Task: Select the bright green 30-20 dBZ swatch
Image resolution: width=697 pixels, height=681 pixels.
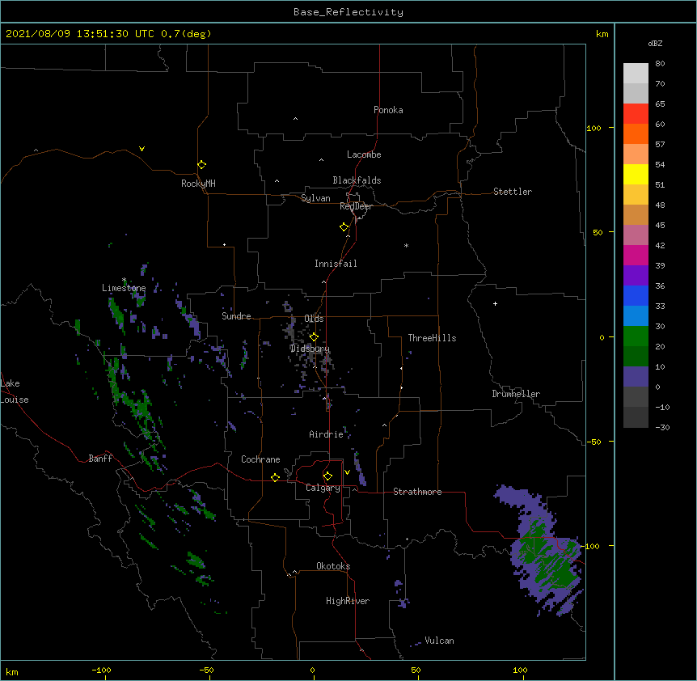Action: 636,336
